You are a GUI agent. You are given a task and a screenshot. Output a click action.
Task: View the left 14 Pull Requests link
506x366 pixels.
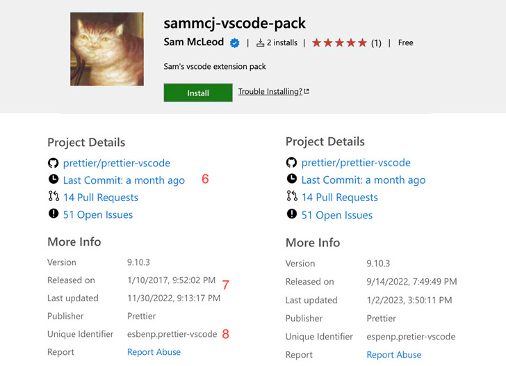click(100, 198)
